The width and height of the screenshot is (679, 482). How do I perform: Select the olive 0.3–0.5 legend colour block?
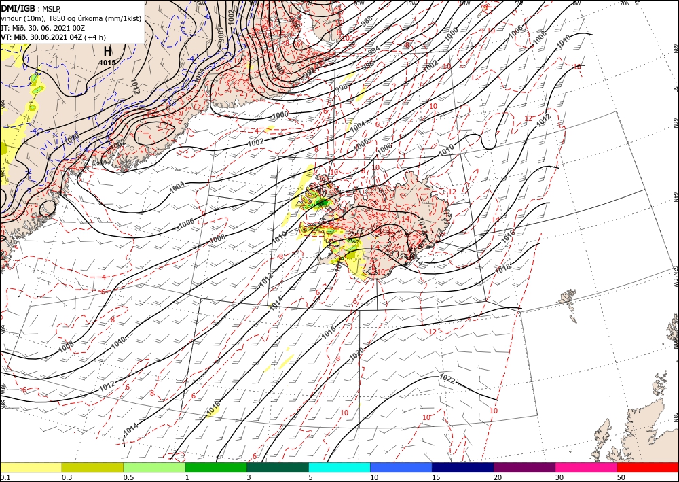click(92, 467)
